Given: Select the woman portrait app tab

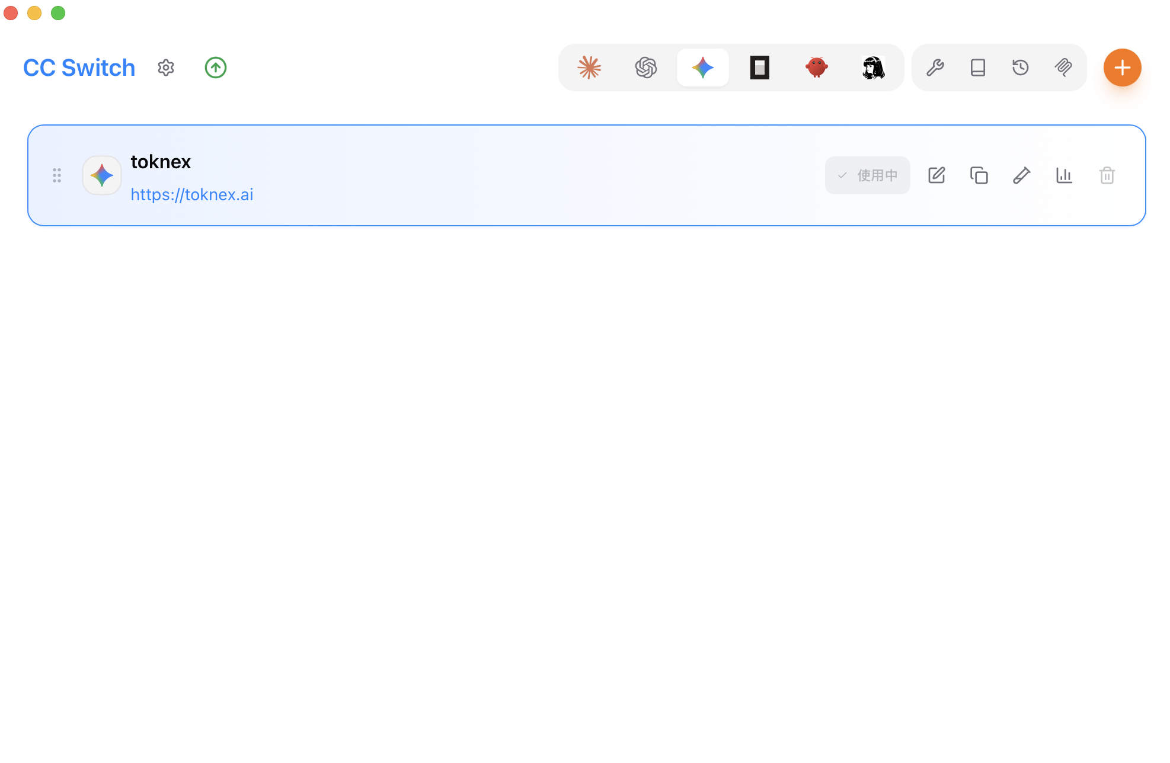Looking at the screenshot, I should coord(874,68).
